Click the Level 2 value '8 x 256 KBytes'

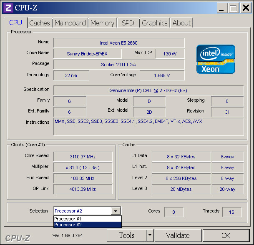pyautogui.click(x=181, y=178)
